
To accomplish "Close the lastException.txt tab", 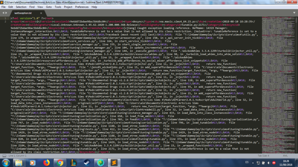I will click(41, 13).
